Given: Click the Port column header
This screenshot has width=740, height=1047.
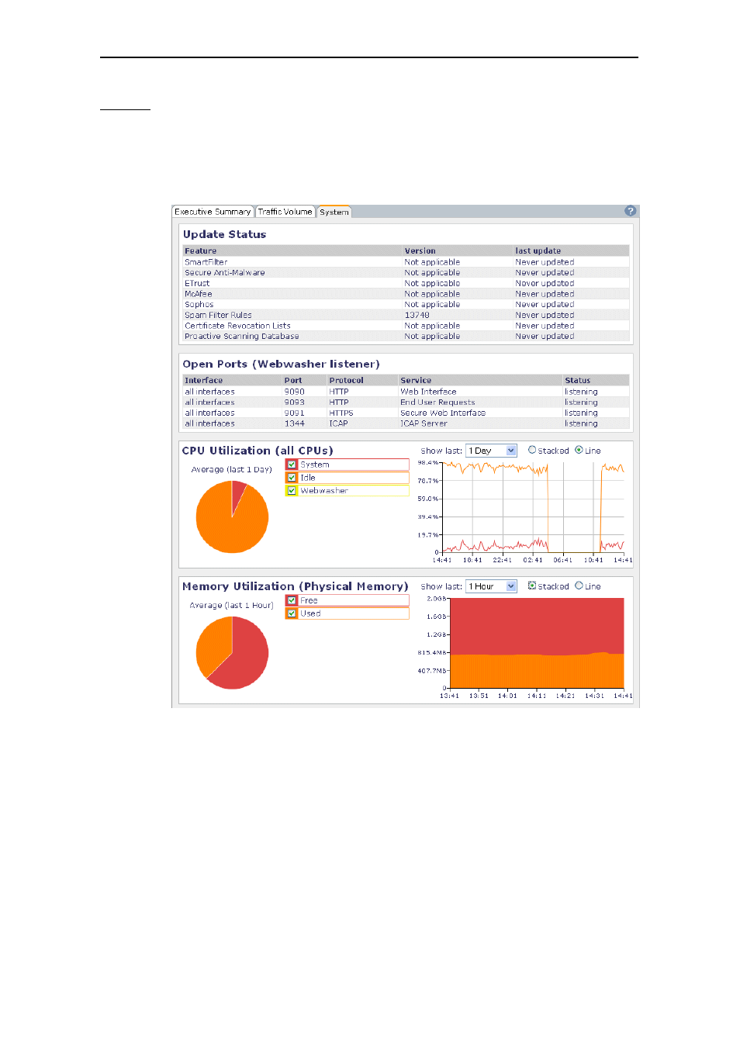Looking at the screenshot, I should click(x=293, y=381).
